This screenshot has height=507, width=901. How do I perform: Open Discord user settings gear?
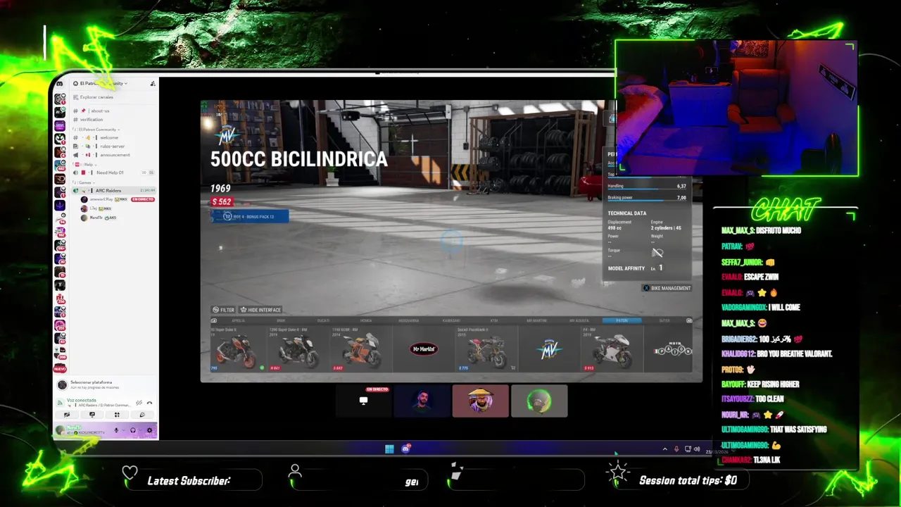[149, 430]
